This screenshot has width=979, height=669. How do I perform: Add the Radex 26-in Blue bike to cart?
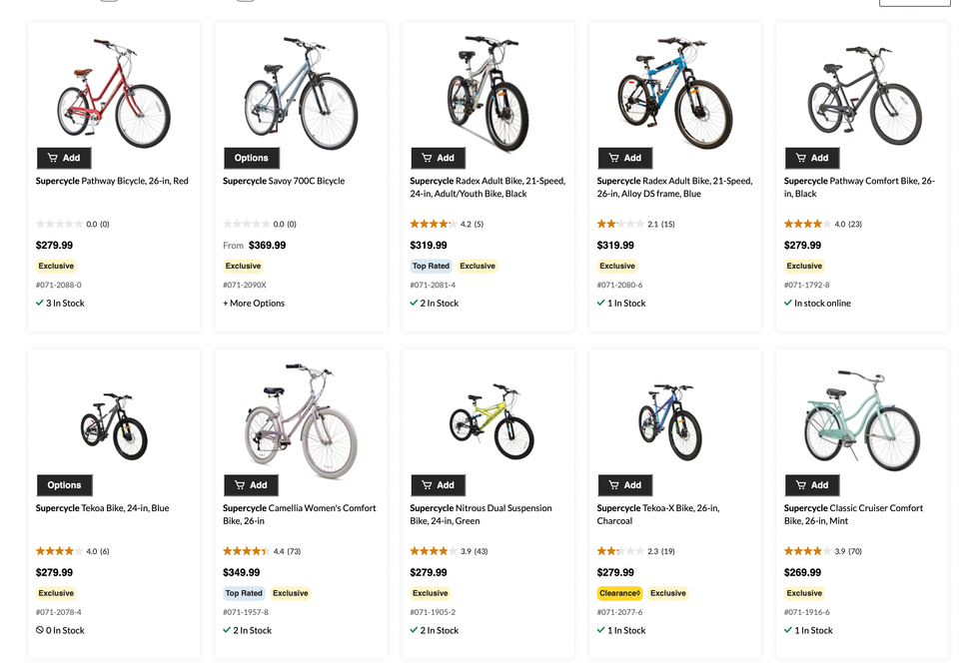tap(625, 158)
